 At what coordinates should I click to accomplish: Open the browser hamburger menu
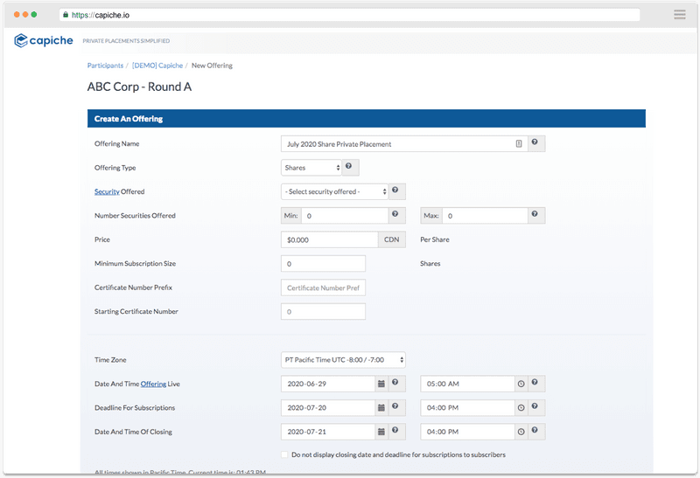679,15
